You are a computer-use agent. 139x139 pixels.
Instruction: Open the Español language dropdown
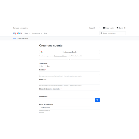(95, 28)
